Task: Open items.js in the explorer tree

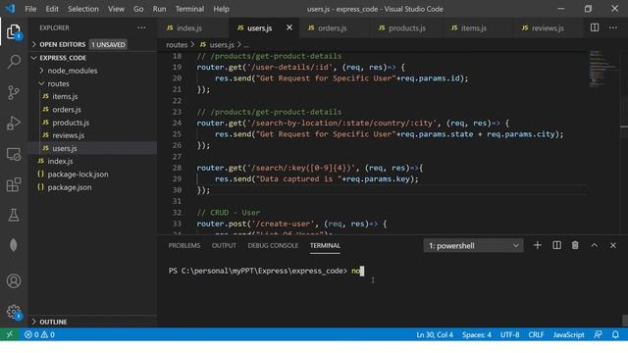Action: tap(65, 96)
